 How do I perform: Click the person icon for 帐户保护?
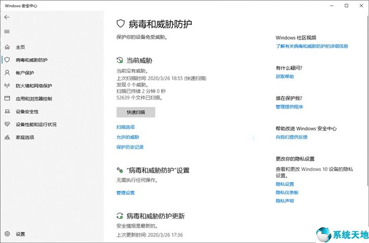tap(7, 73)
